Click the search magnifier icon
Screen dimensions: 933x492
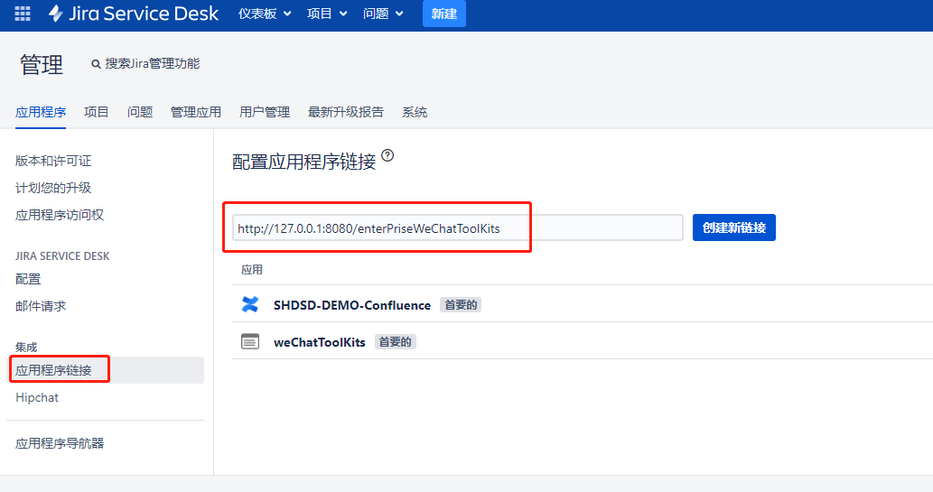point(96,64)
